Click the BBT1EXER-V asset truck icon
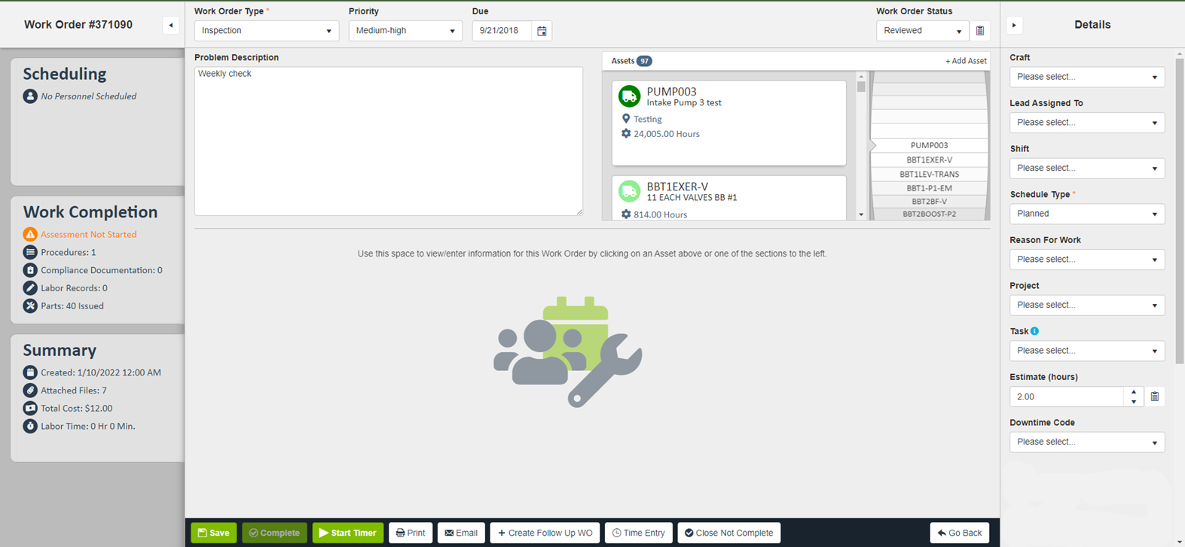Image resolution: width=1185 pixels, height=547 pixels. (x=629, y=191)
